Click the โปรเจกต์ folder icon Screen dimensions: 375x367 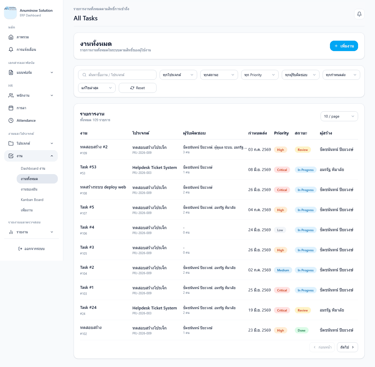(x=11, y=143)
